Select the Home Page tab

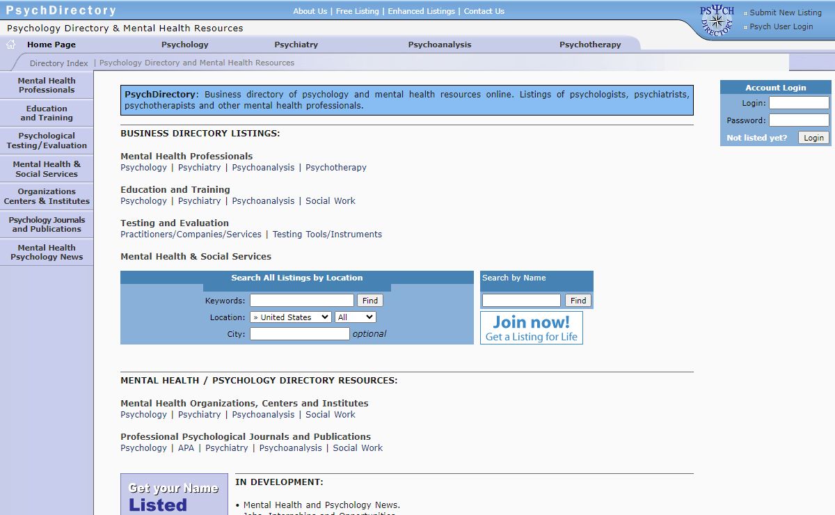[x=51, y=45]
